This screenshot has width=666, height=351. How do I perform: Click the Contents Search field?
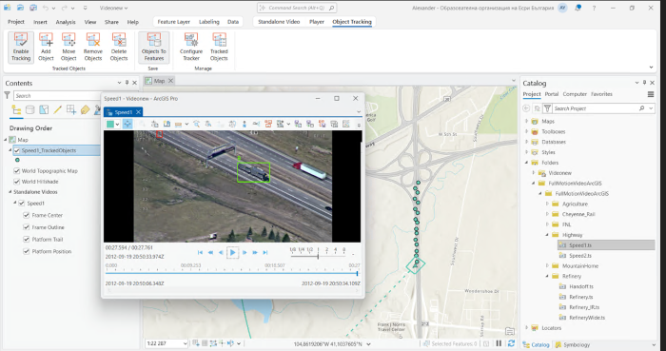tap(57, 96)
